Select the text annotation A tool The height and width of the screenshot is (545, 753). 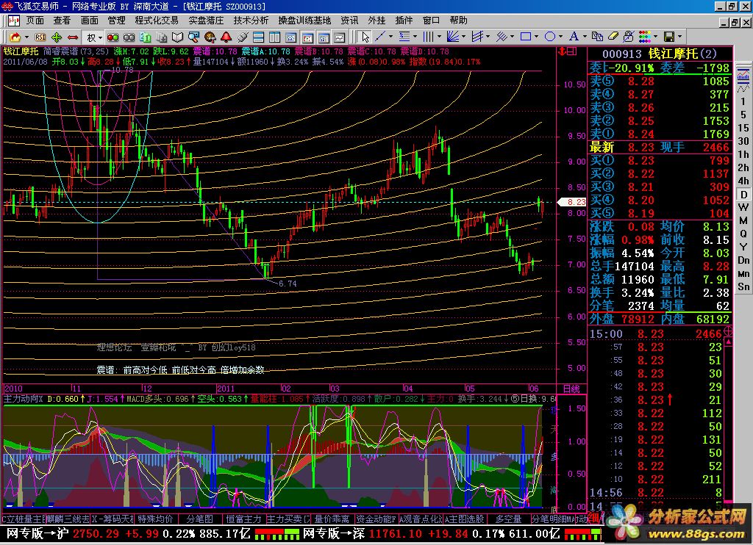click(574, 37)
